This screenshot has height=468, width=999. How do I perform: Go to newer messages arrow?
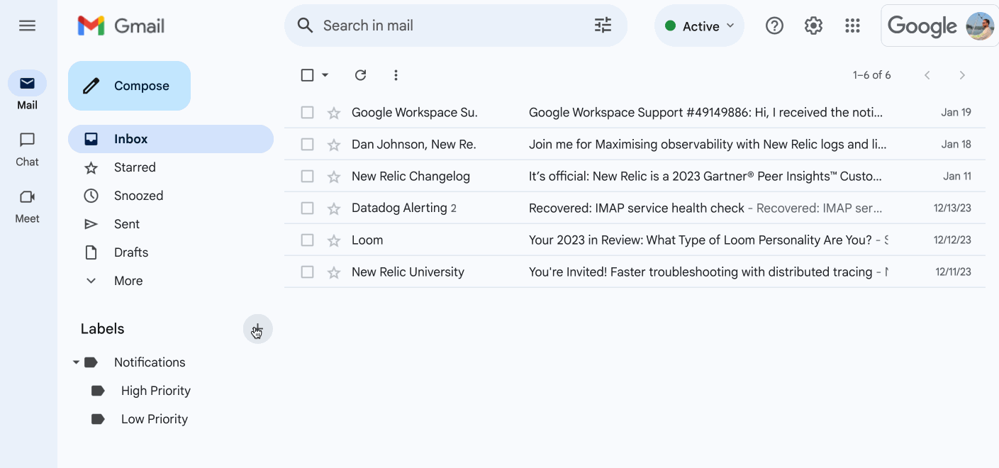927,75
